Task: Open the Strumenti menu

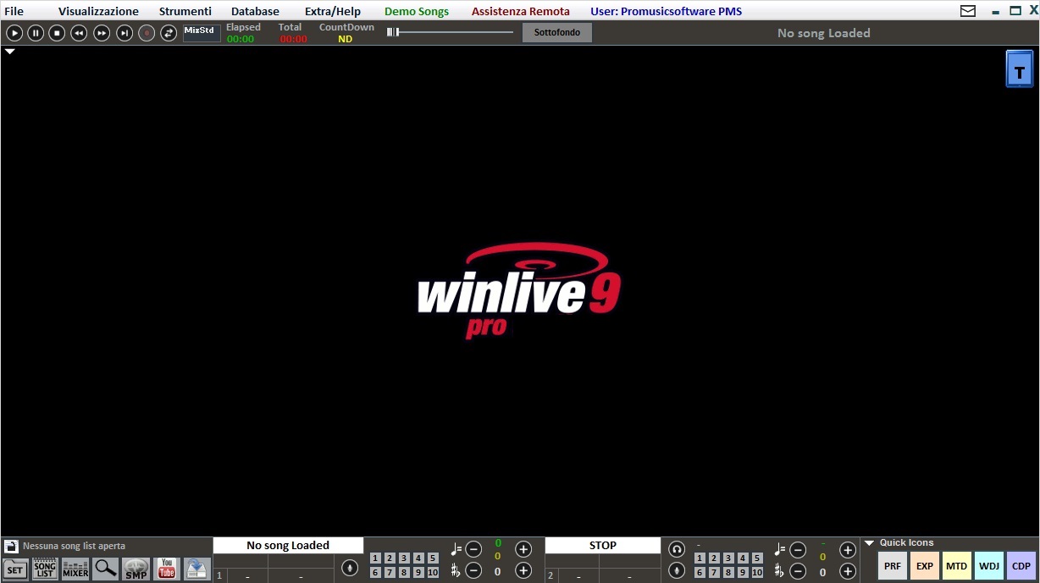Action: [x=185, y=11]
